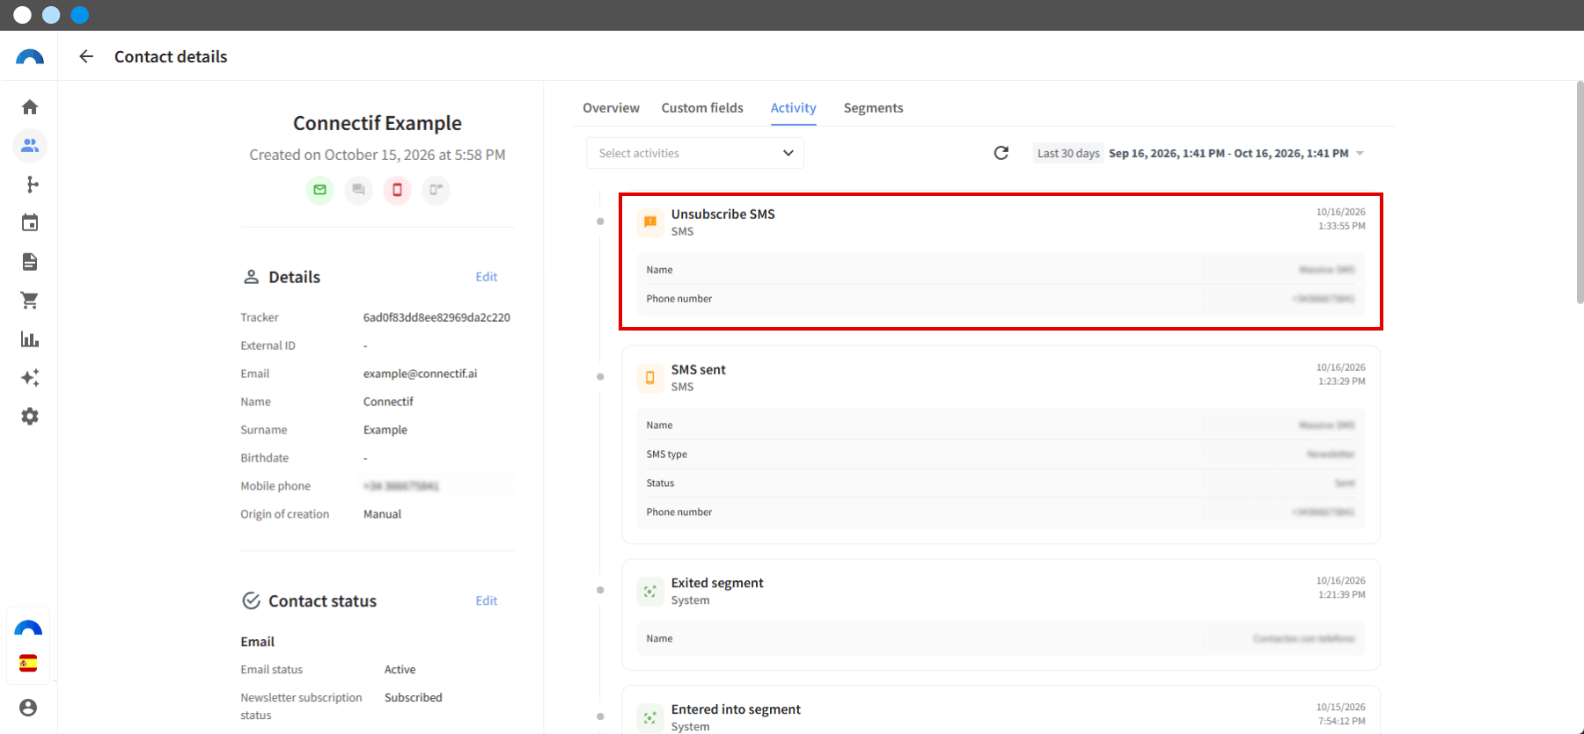
Task: Expand the Select activities dropdown
Action: click(x=695, y=153)
